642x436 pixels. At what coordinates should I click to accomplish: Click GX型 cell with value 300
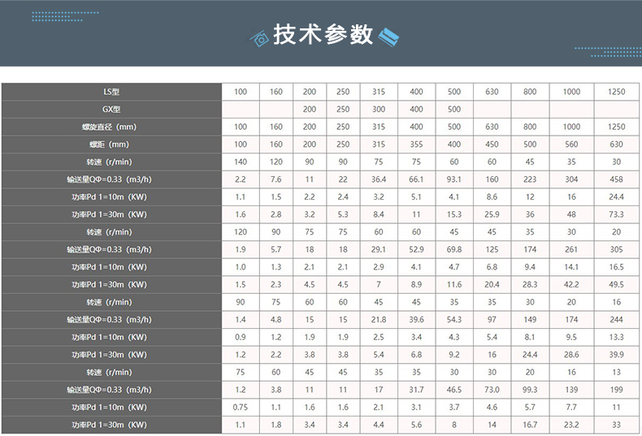point(379,110)
